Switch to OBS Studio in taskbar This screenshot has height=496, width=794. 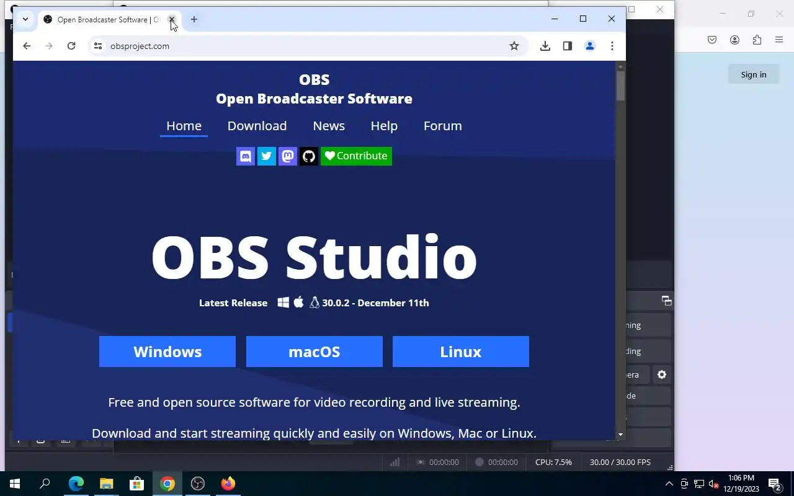pyautogui.click(x=198, y=484)
